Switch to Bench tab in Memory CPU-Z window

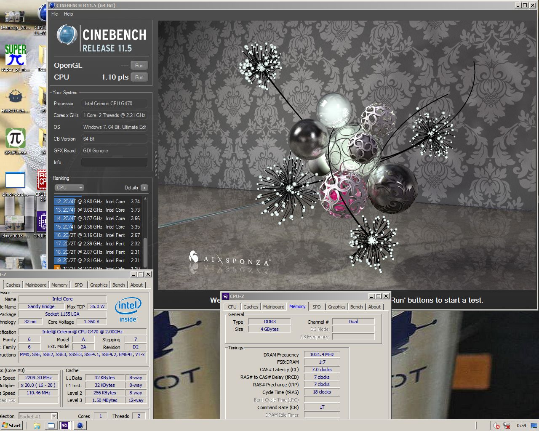(356, 307)
